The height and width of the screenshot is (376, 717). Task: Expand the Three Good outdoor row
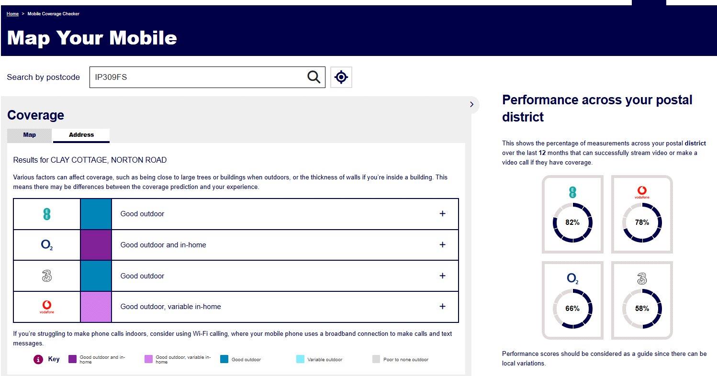tap(442, 276)
